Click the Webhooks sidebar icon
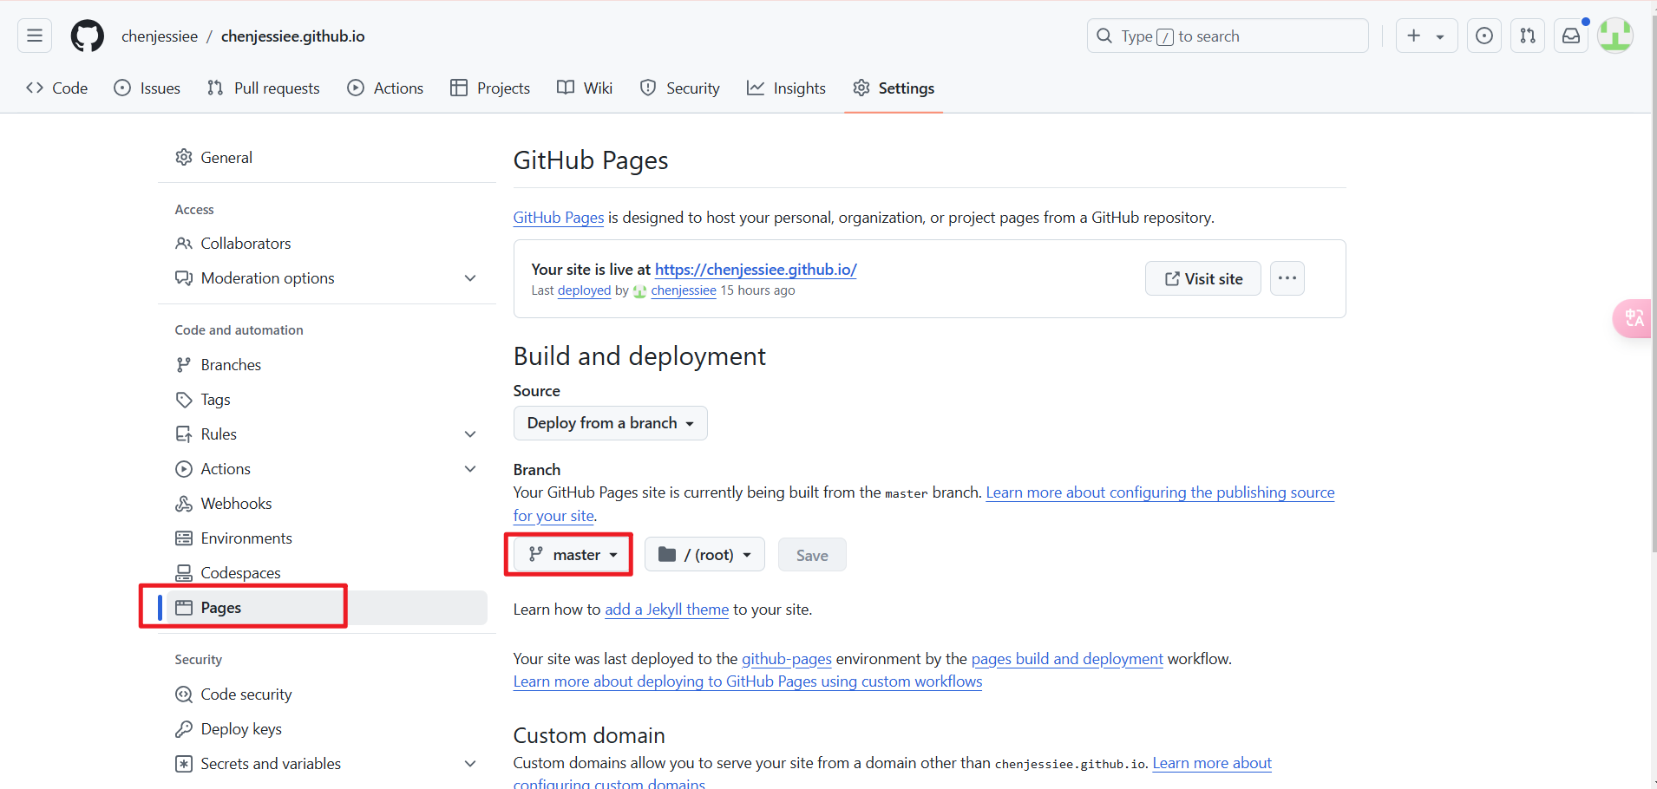The height and width of the screenshot is (789, 1657). pos(183,503)
